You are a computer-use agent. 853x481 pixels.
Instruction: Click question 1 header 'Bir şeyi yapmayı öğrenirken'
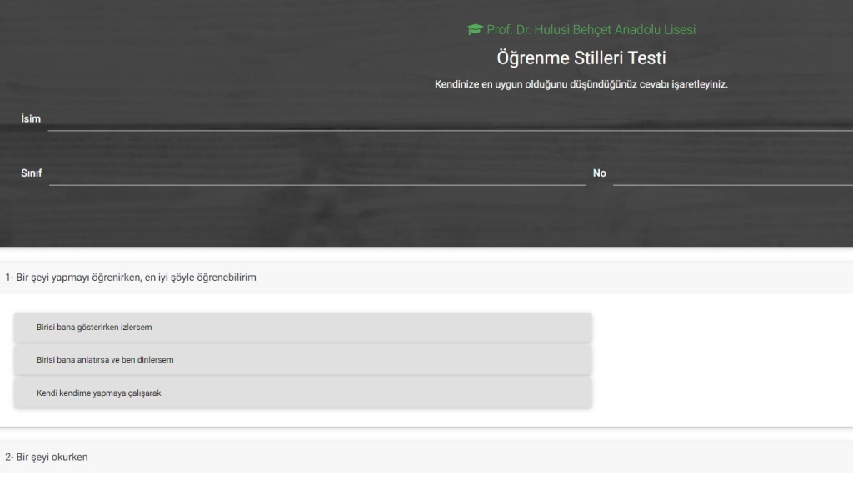coord(131,278)
